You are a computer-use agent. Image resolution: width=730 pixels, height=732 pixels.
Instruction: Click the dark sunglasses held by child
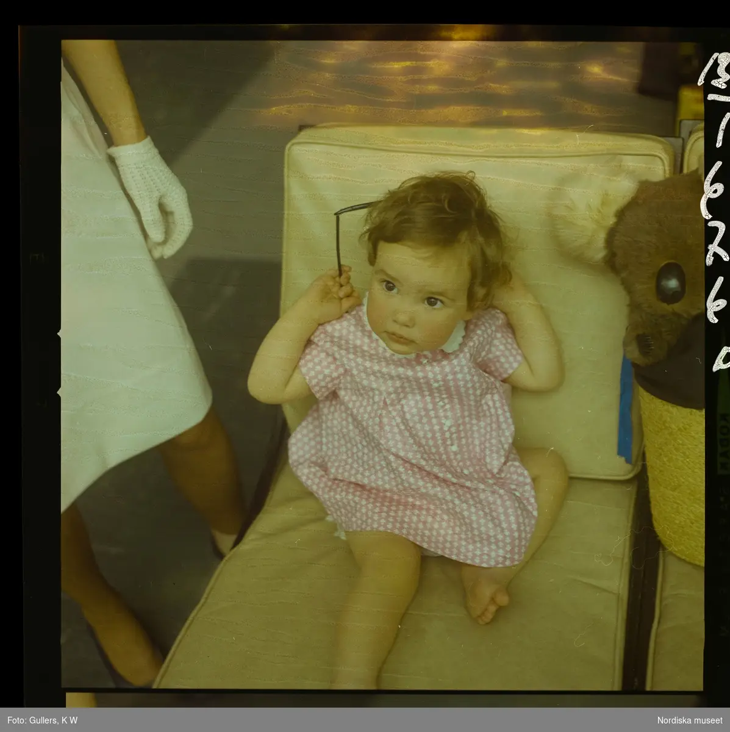(340, 239)
